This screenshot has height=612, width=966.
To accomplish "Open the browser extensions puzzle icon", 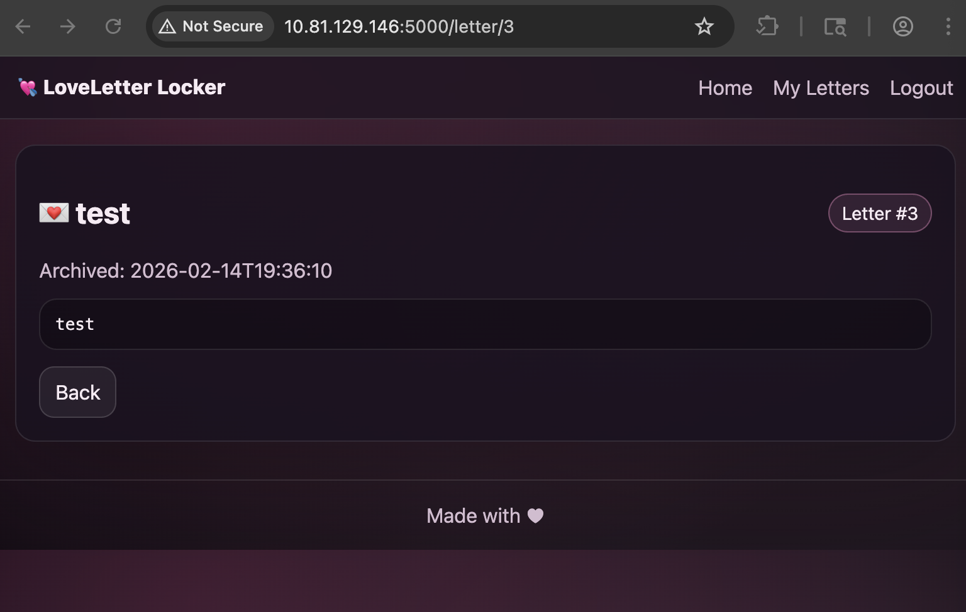I will click(767, 26).
